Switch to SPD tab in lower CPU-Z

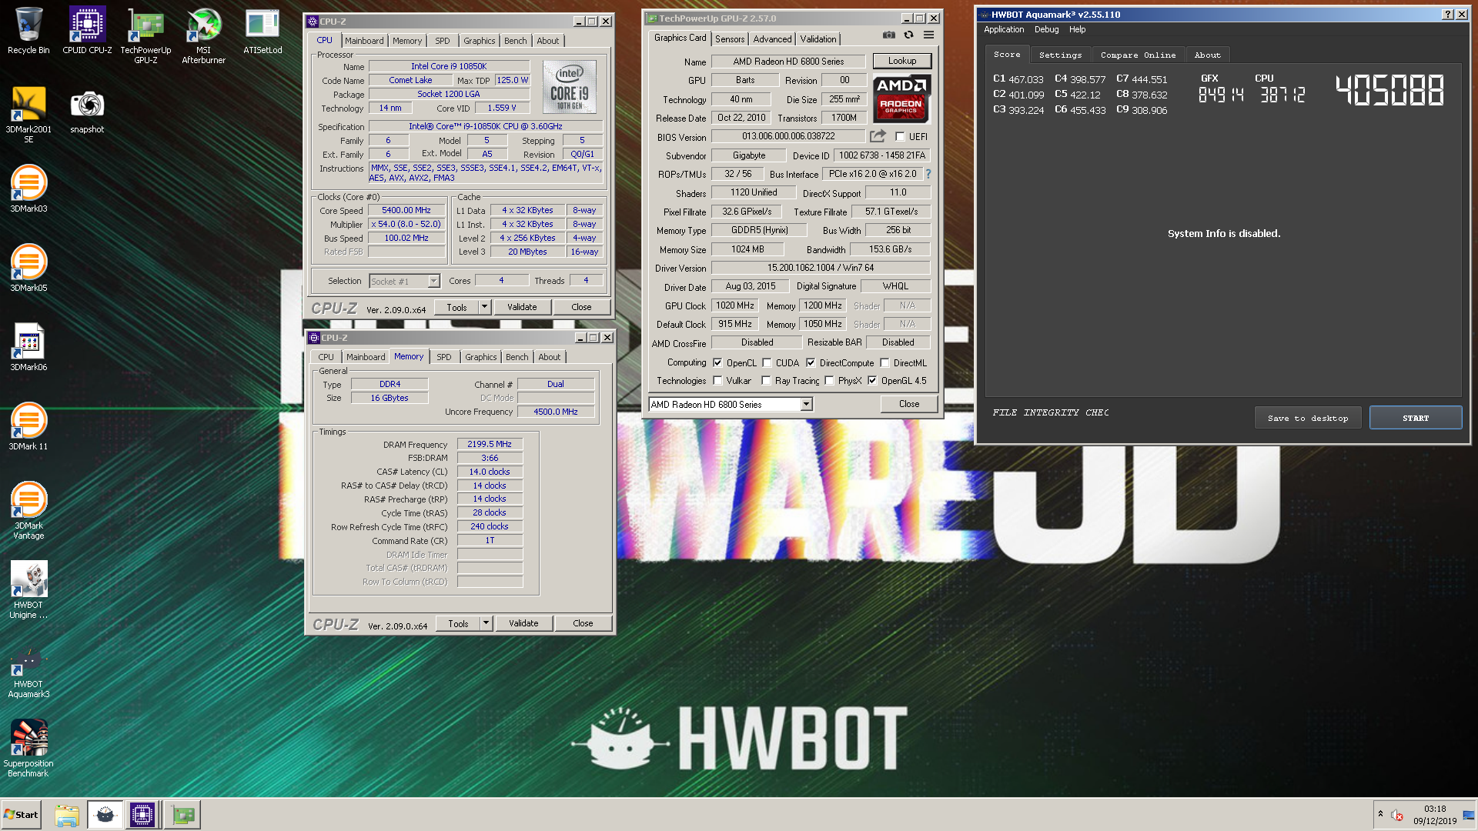[444, 357]
